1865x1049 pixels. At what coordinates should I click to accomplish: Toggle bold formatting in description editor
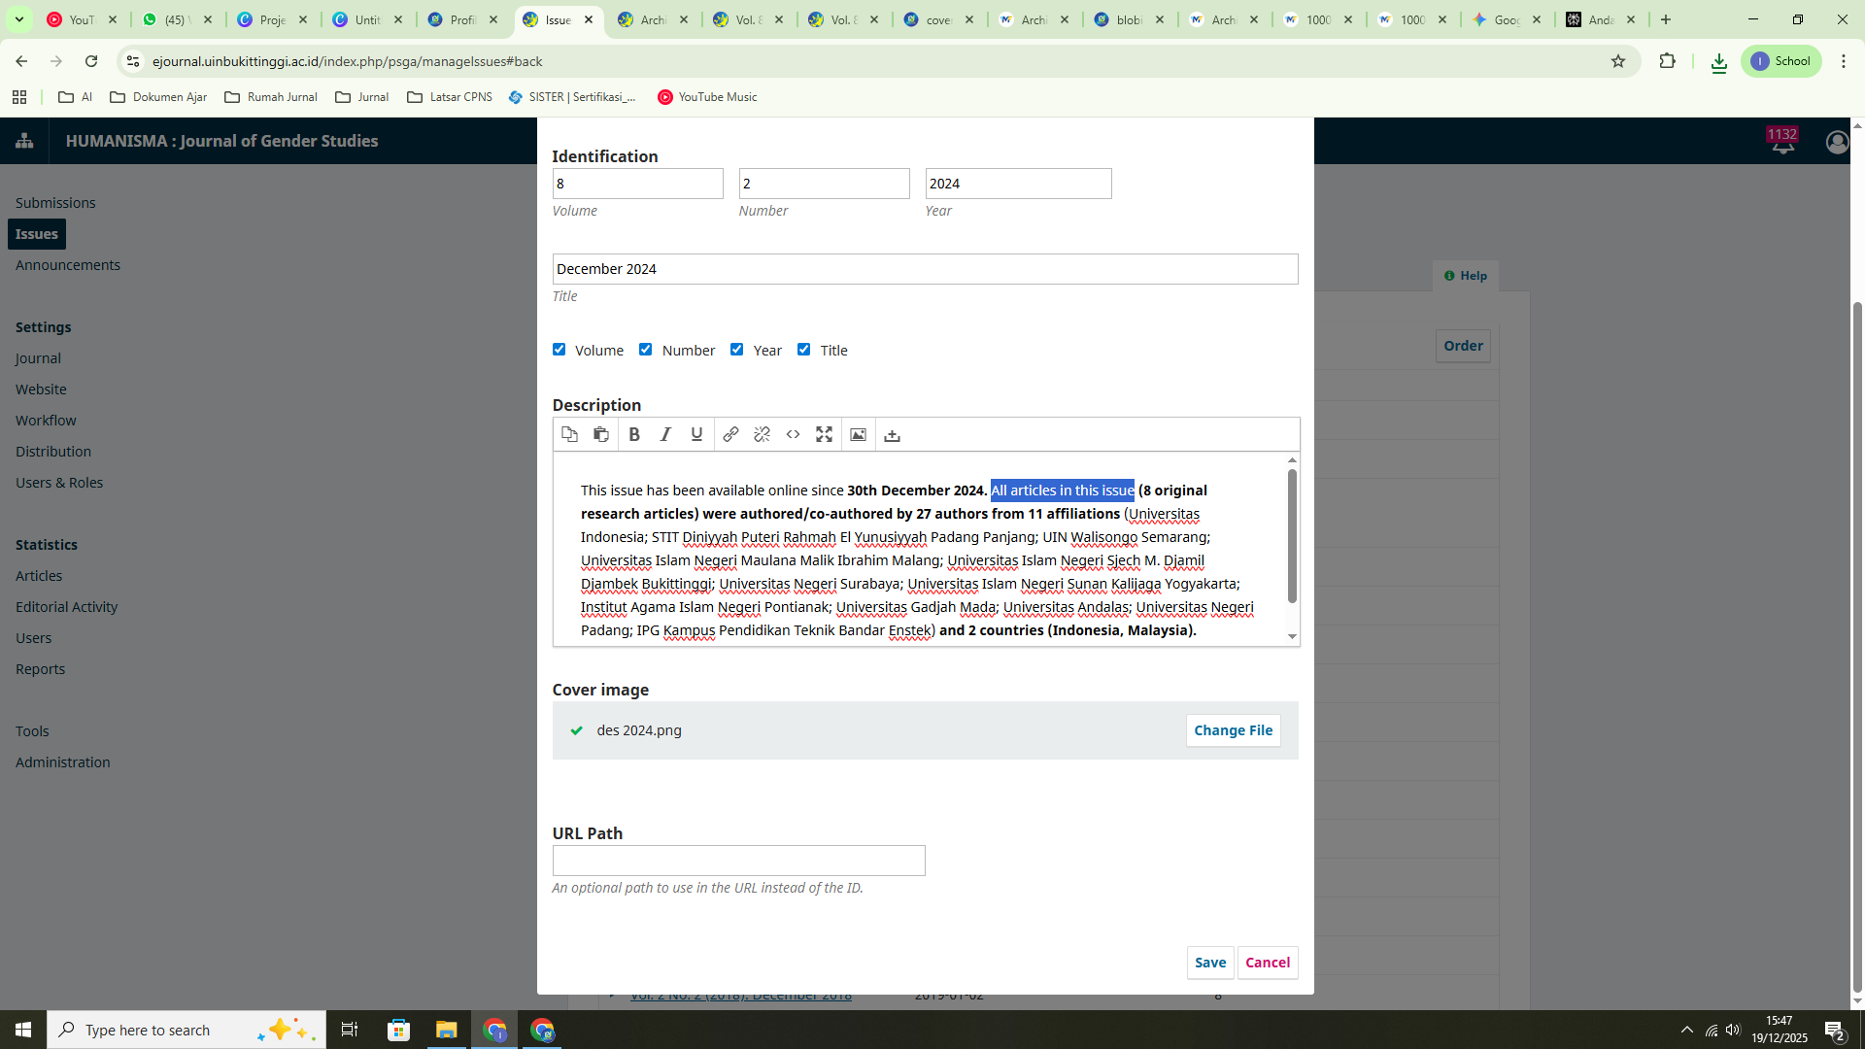[x=634, y=435]
